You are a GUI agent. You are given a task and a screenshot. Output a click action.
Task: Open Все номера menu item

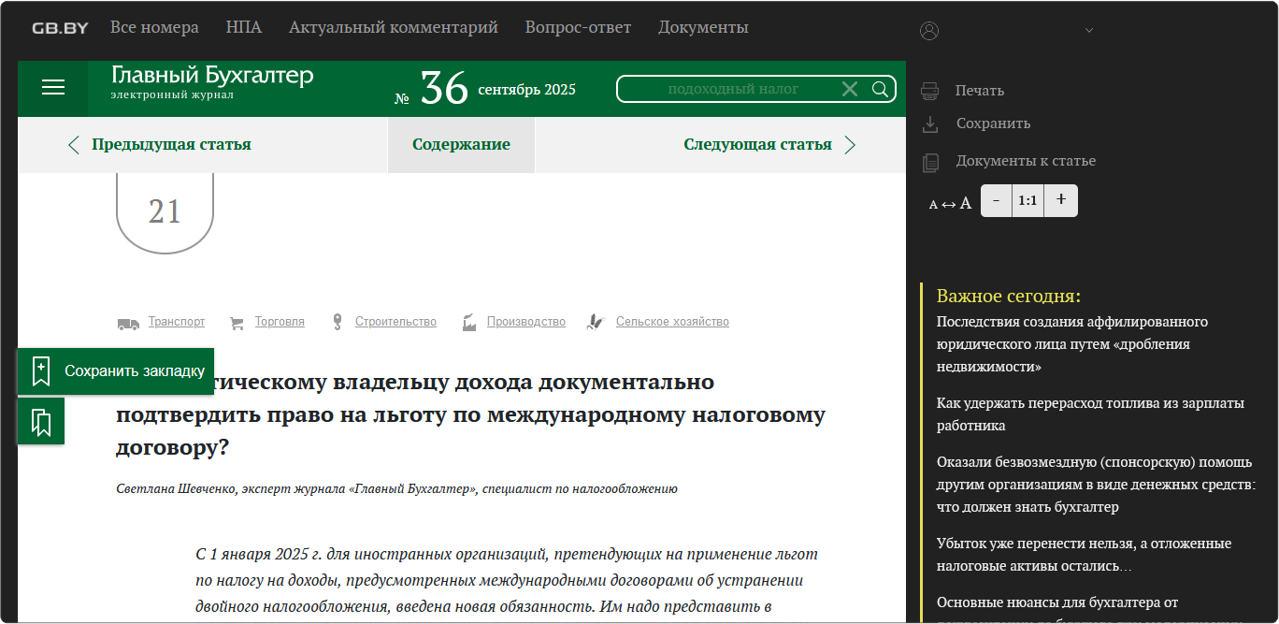pos(154,28)
